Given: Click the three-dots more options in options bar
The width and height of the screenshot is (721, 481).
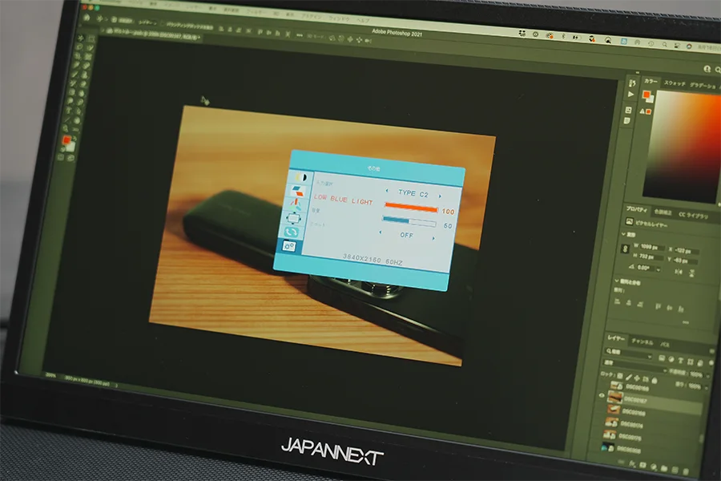Looking at the screenshot, I should pyautogui.click(x=300, y=35).
